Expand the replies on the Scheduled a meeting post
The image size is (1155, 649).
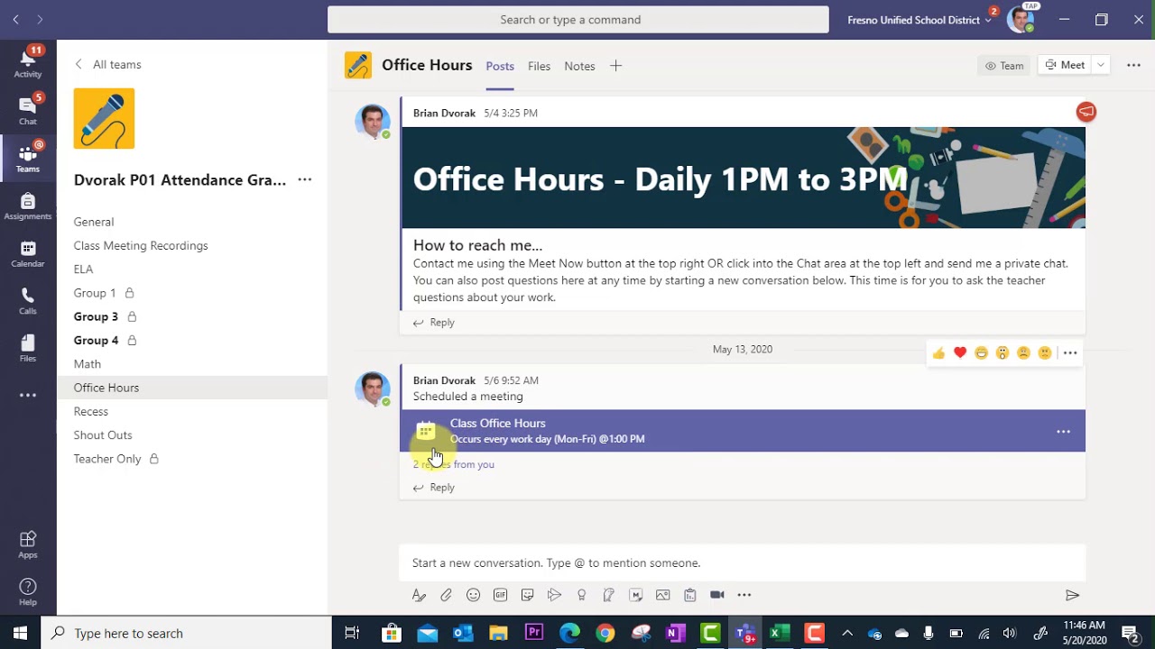pos(454,464)
